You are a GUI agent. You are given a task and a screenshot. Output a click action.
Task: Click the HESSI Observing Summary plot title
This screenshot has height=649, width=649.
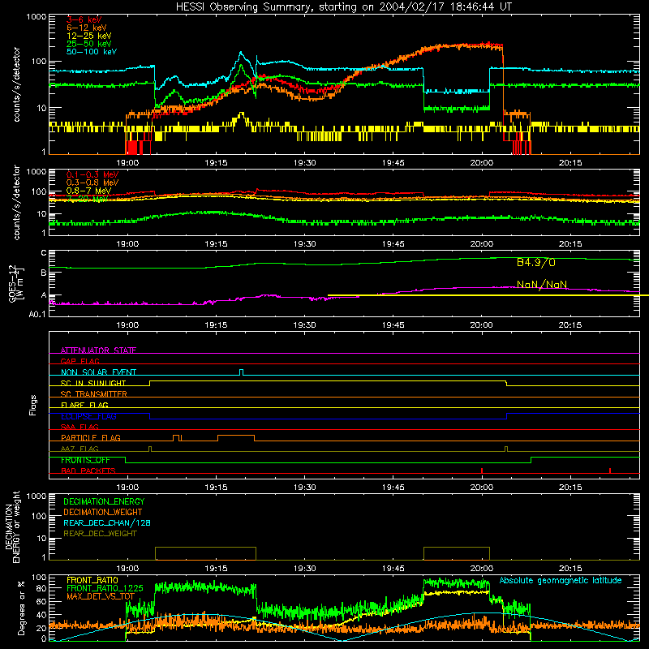(343, 6)
